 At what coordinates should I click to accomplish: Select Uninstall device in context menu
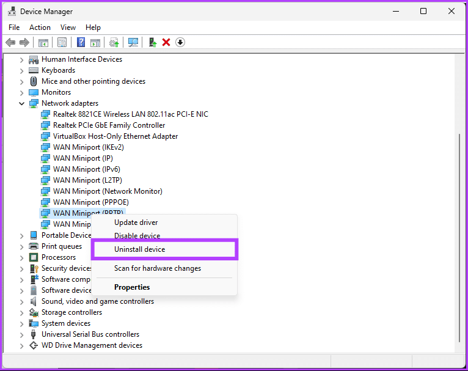(164, 249)
